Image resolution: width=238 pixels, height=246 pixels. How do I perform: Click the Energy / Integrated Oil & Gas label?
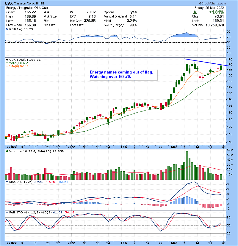27,8
